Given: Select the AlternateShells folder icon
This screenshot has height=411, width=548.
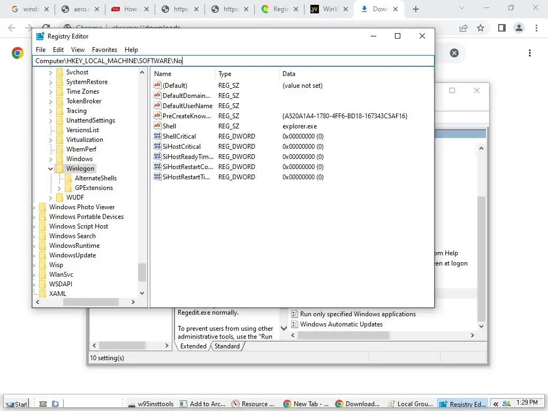Looking at the screenshot, I should click(x=68, y=178).
